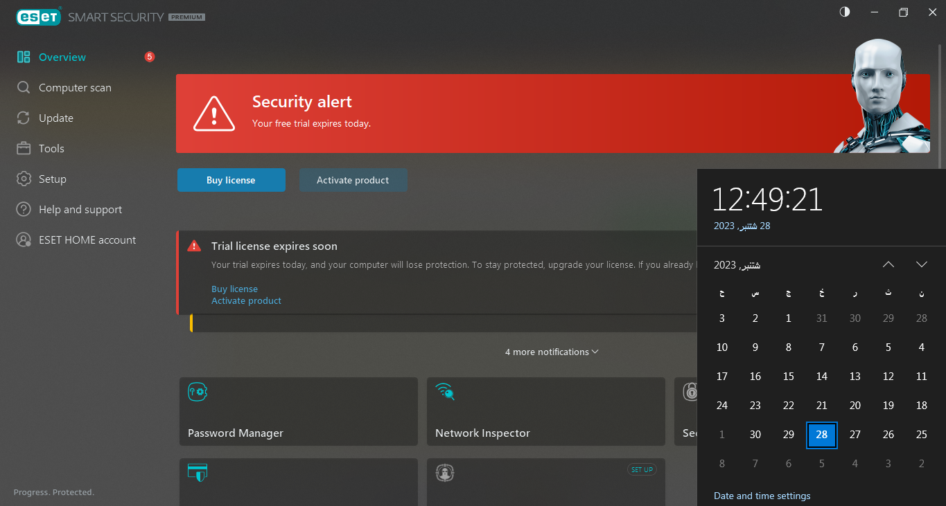Open Date and time settings
The height and width of the screenshot is (506, 946).
(x=762, y=496)
